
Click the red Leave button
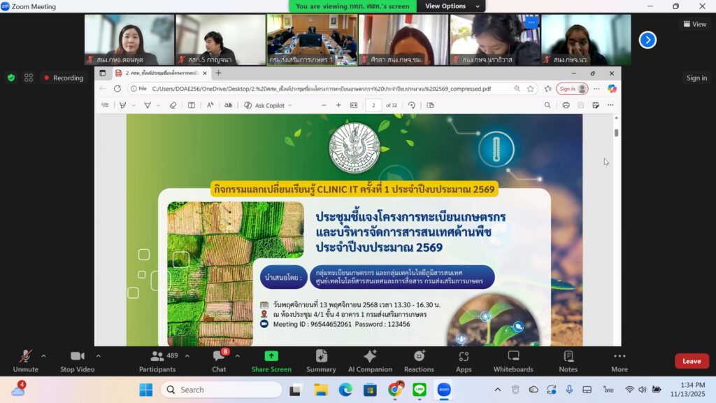tap(691, 361)
